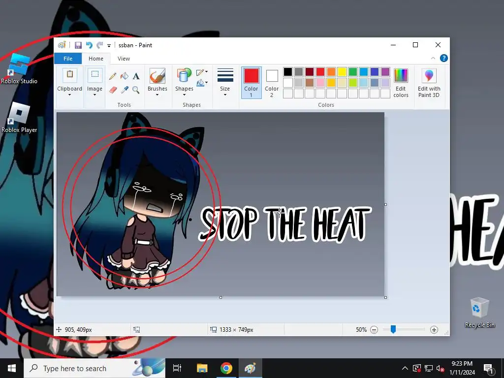Zoom out with the minus button
Screen dimensions: 504x378
[374, 329]
